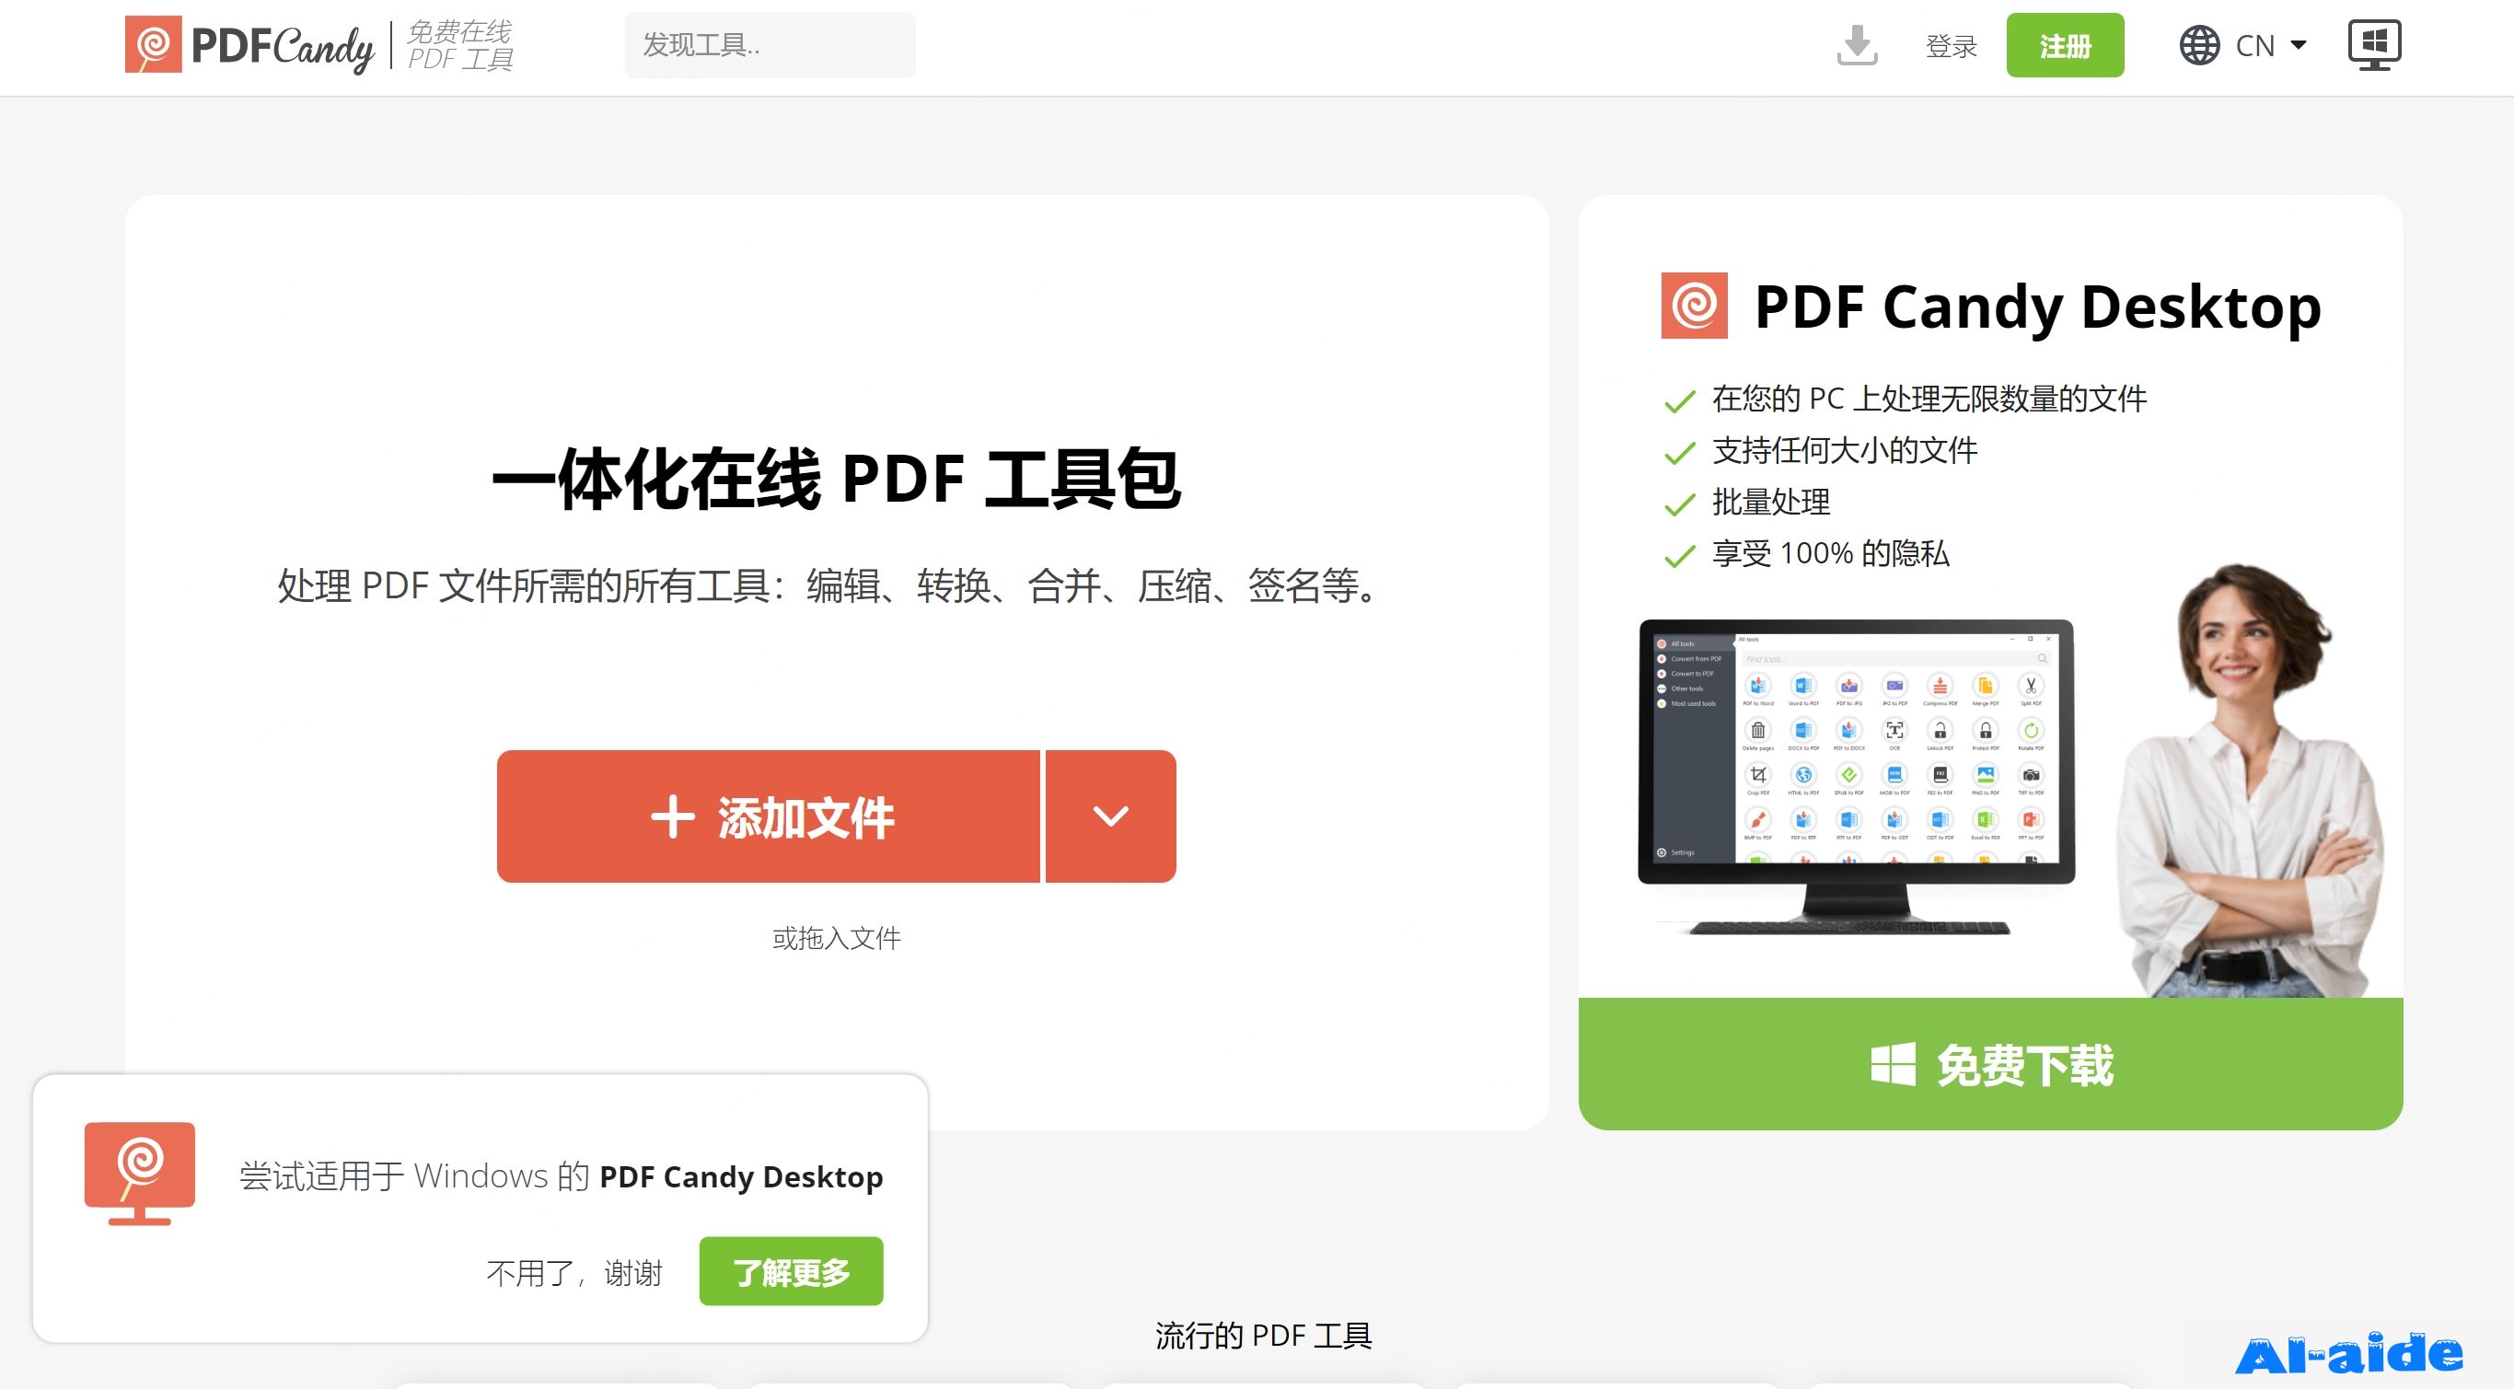
Task: Click the green 注册 sign up button
Action: click(2065, 45)
